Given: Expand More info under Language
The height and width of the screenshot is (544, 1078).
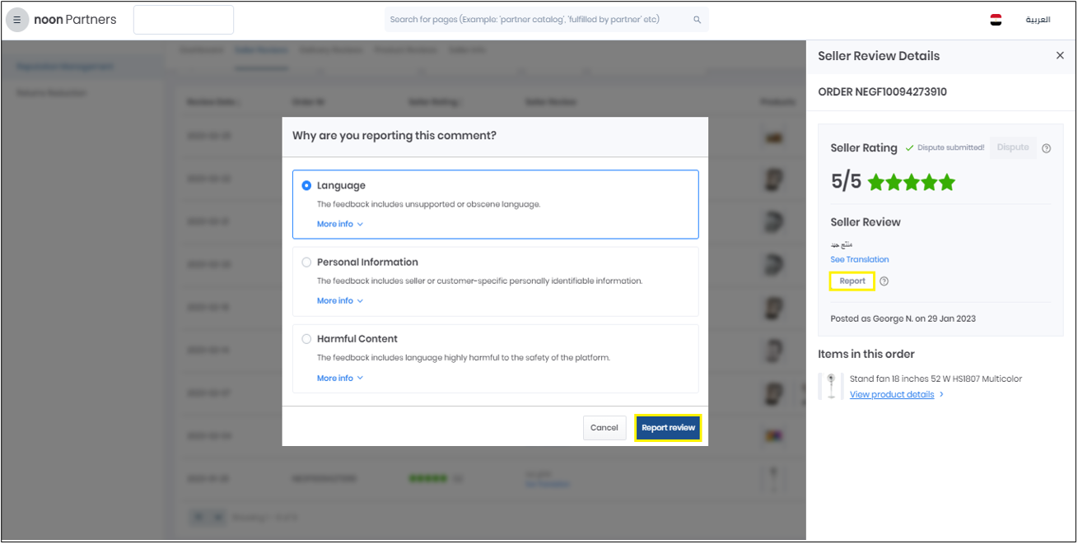Looking at the screenshot, I should (339, 224).
